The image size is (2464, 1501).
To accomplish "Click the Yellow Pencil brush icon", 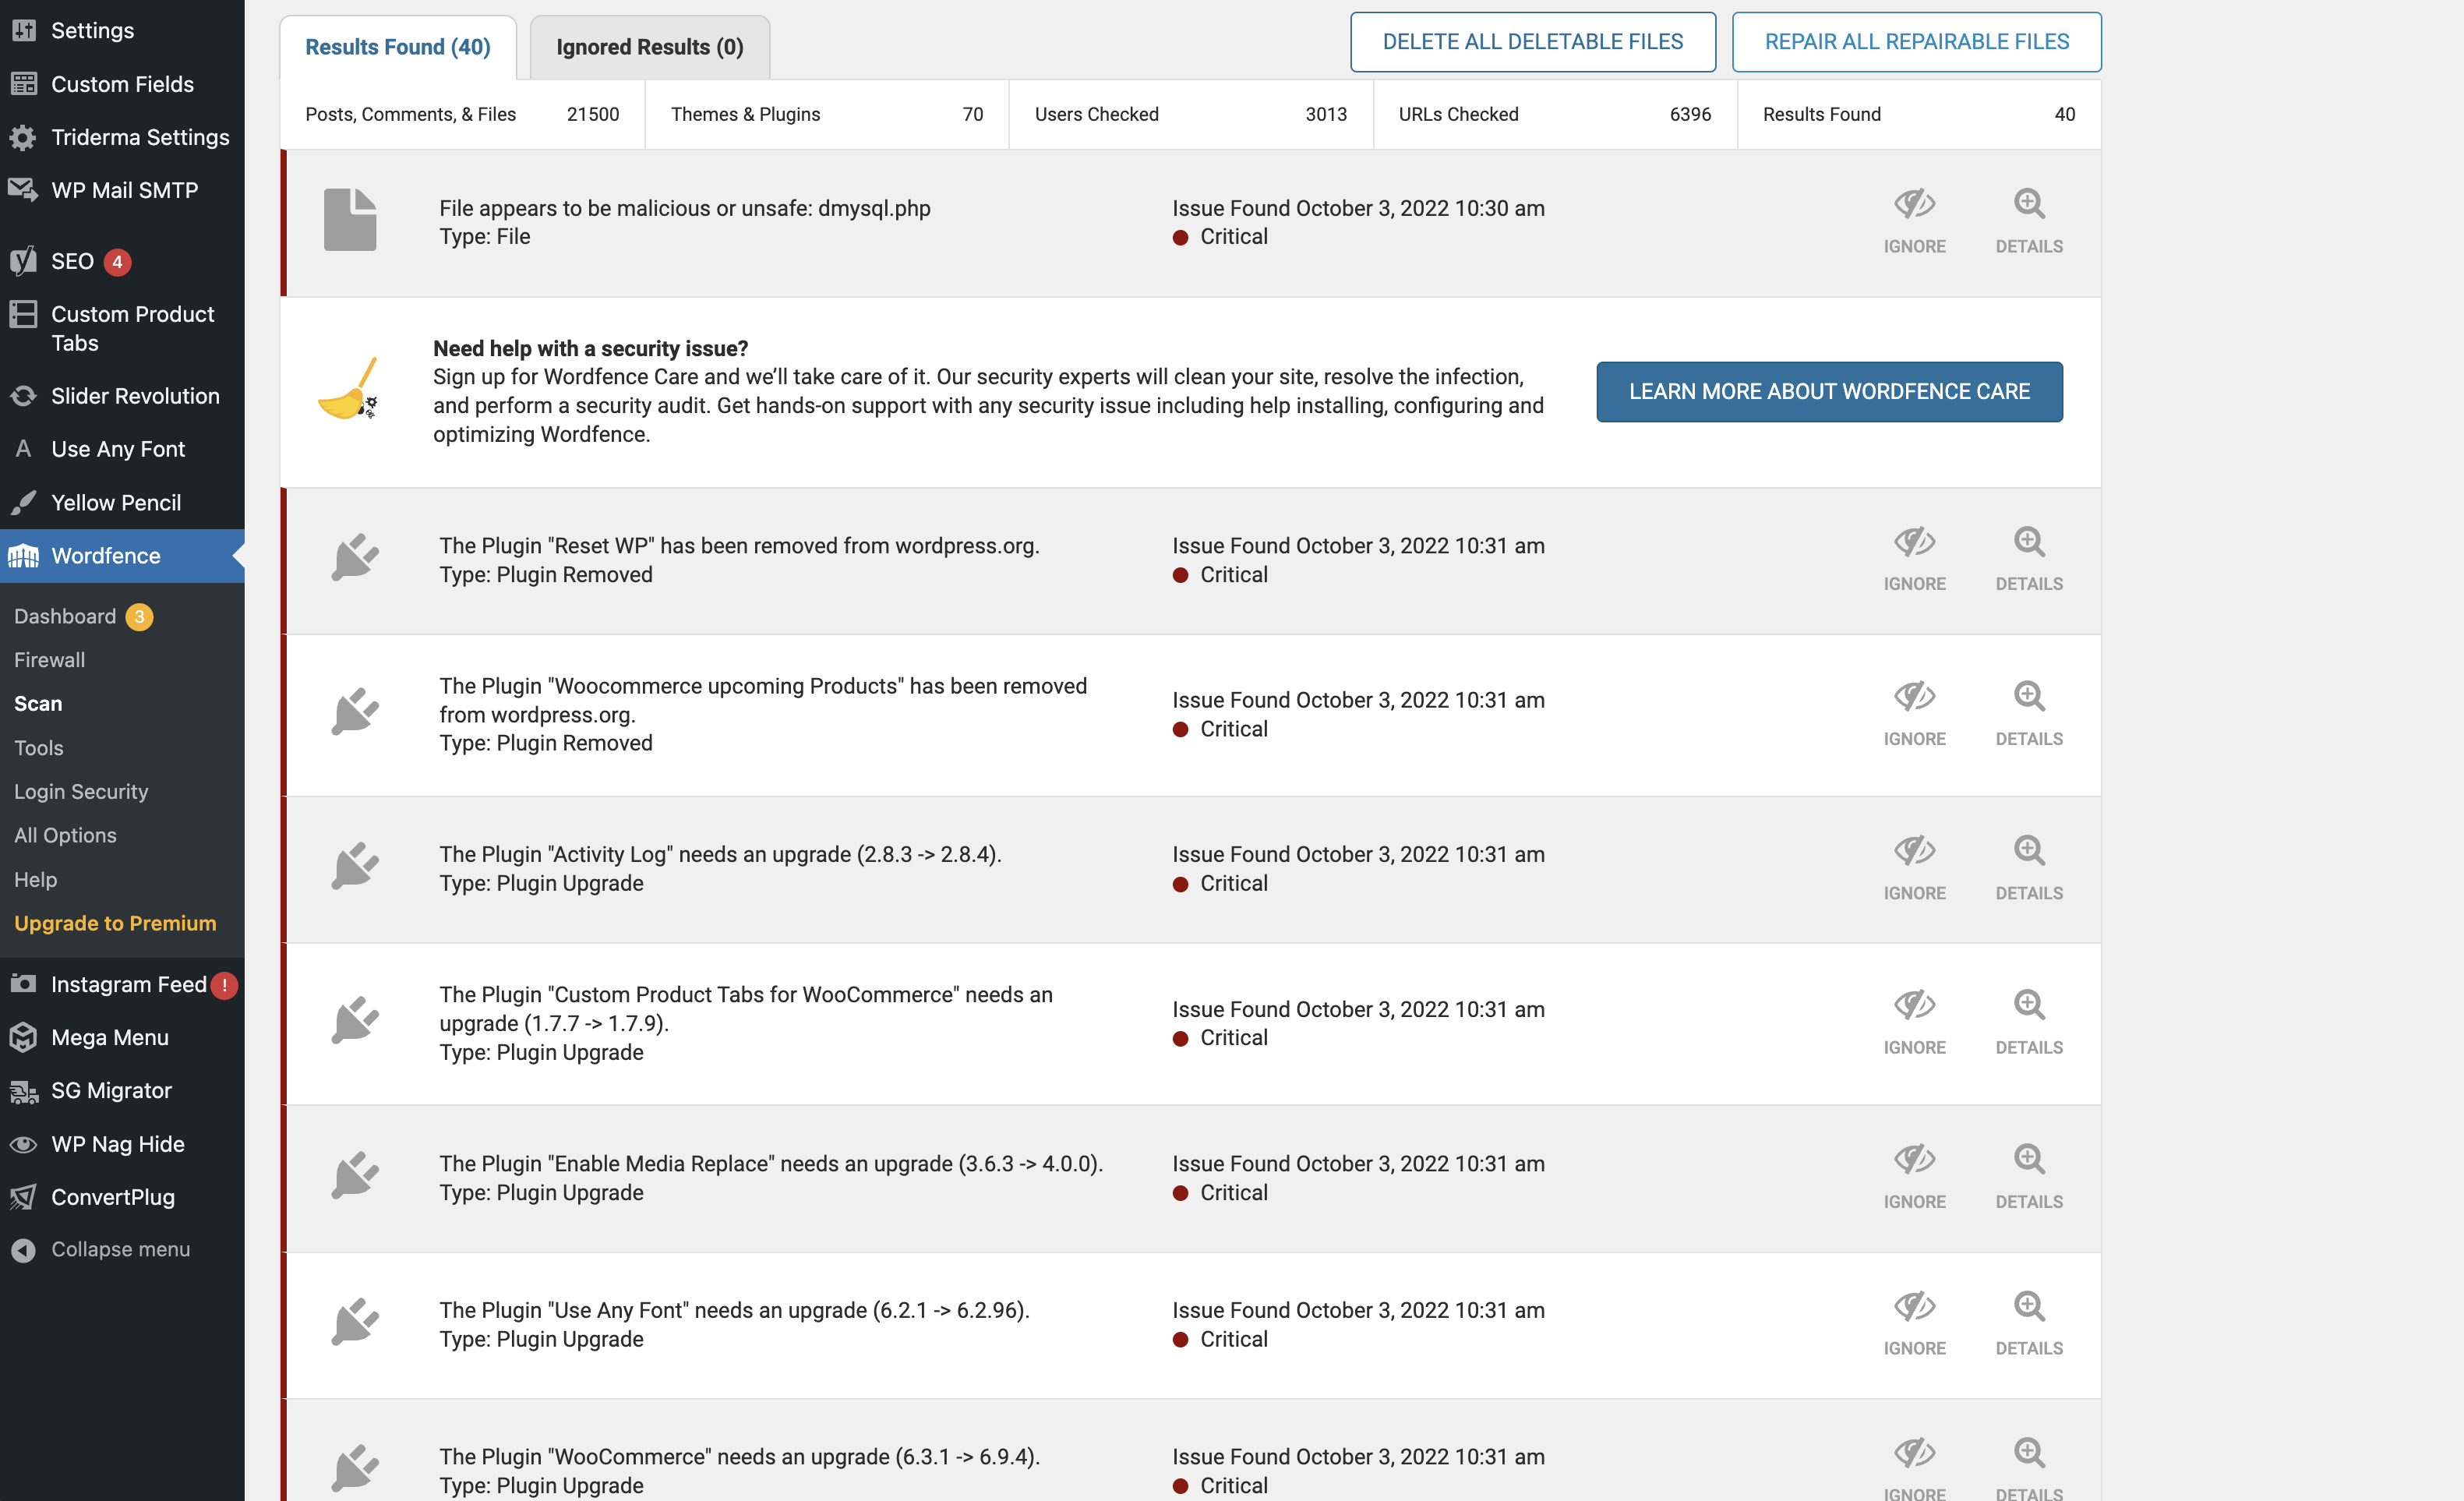I will pyautogui.click(x=23, y=502).
